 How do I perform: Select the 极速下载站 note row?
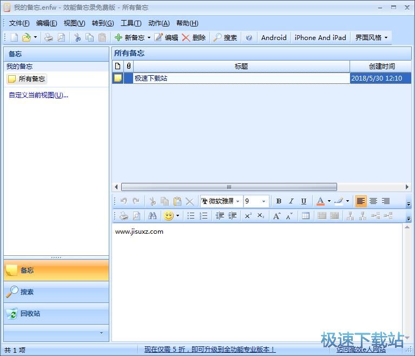point(261,78)
